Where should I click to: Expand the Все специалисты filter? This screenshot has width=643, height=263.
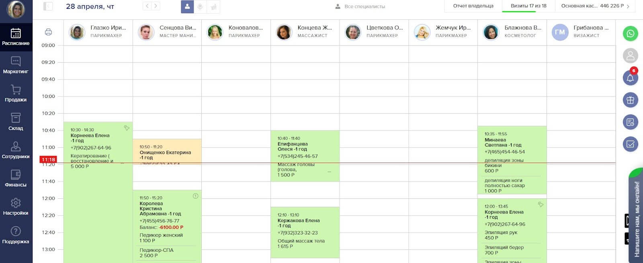point(360,6)
